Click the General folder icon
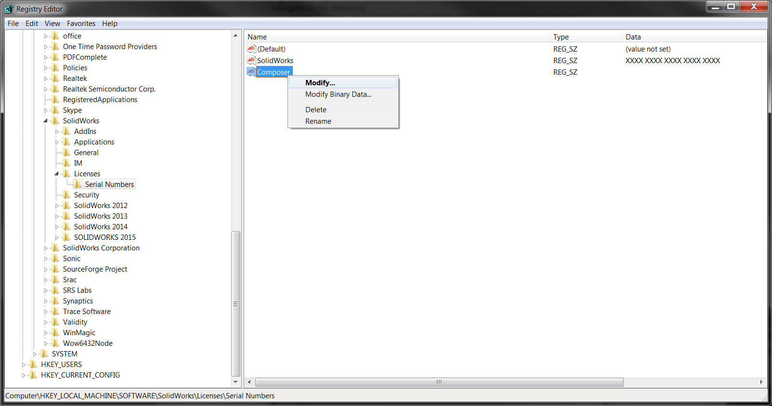The image size is (772, 406). 67,153
